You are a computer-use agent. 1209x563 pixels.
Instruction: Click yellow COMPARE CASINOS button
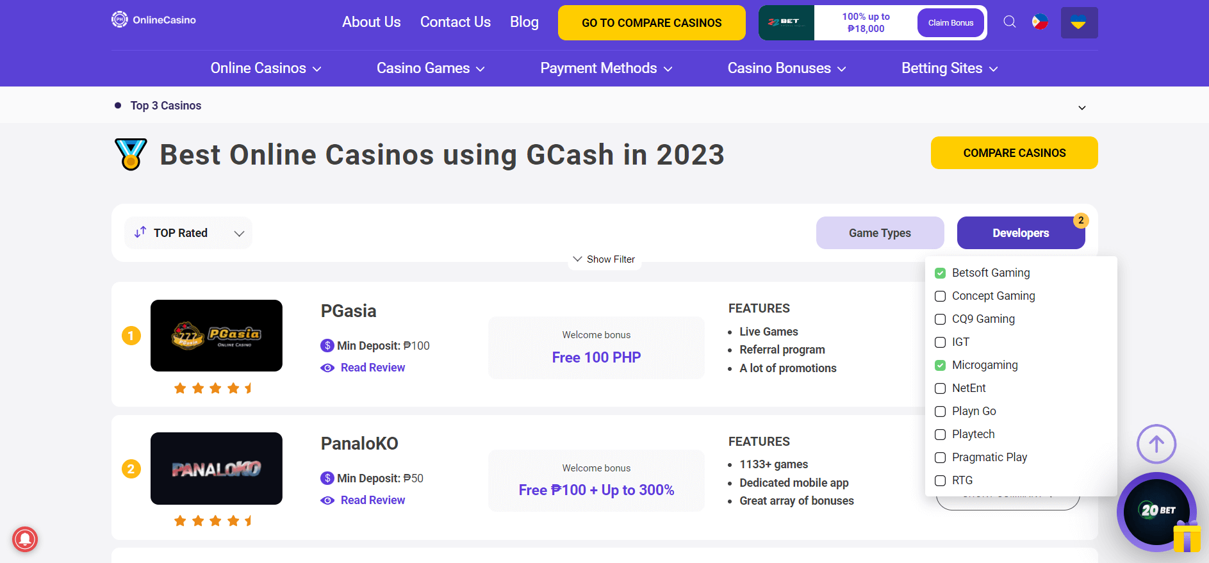point(1014,153)
